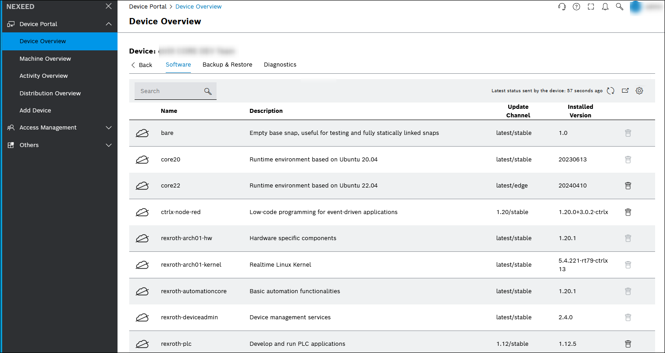Refresh the device status with the reload icon

click(x=611, y=90)
